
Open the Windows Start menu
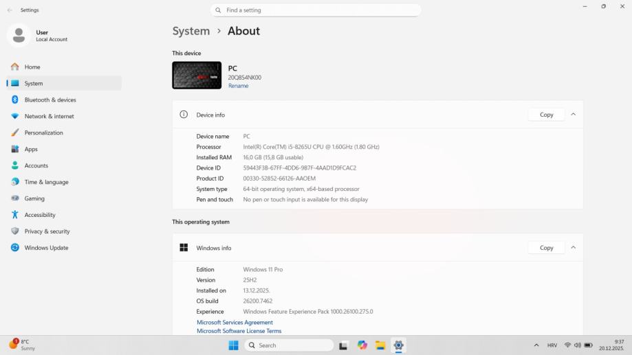[233, 345]
